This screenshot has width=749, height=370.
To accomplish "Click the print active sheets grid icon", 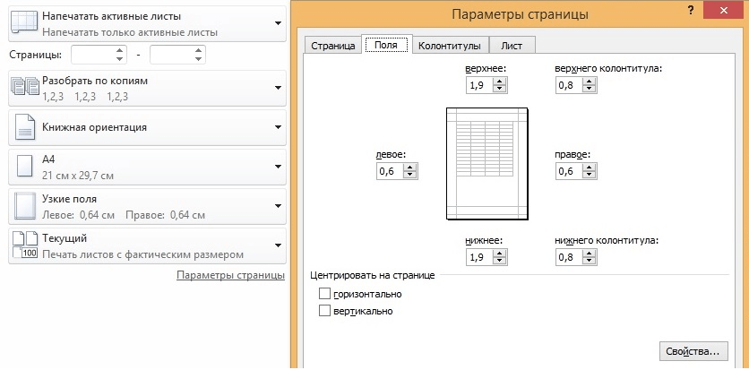I will click(x=24, y=22).
